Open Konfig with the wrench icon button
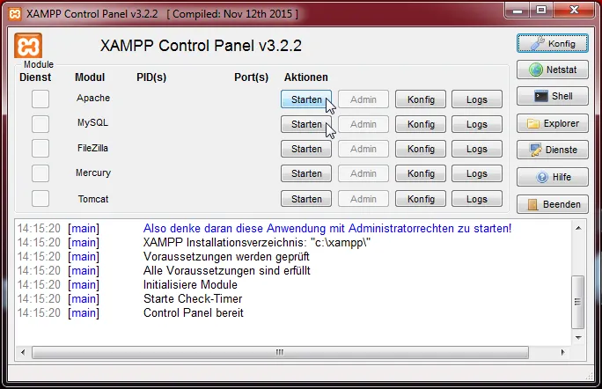Image resolution: width=602 pixels, height=389 pixels. click(552, 43)
